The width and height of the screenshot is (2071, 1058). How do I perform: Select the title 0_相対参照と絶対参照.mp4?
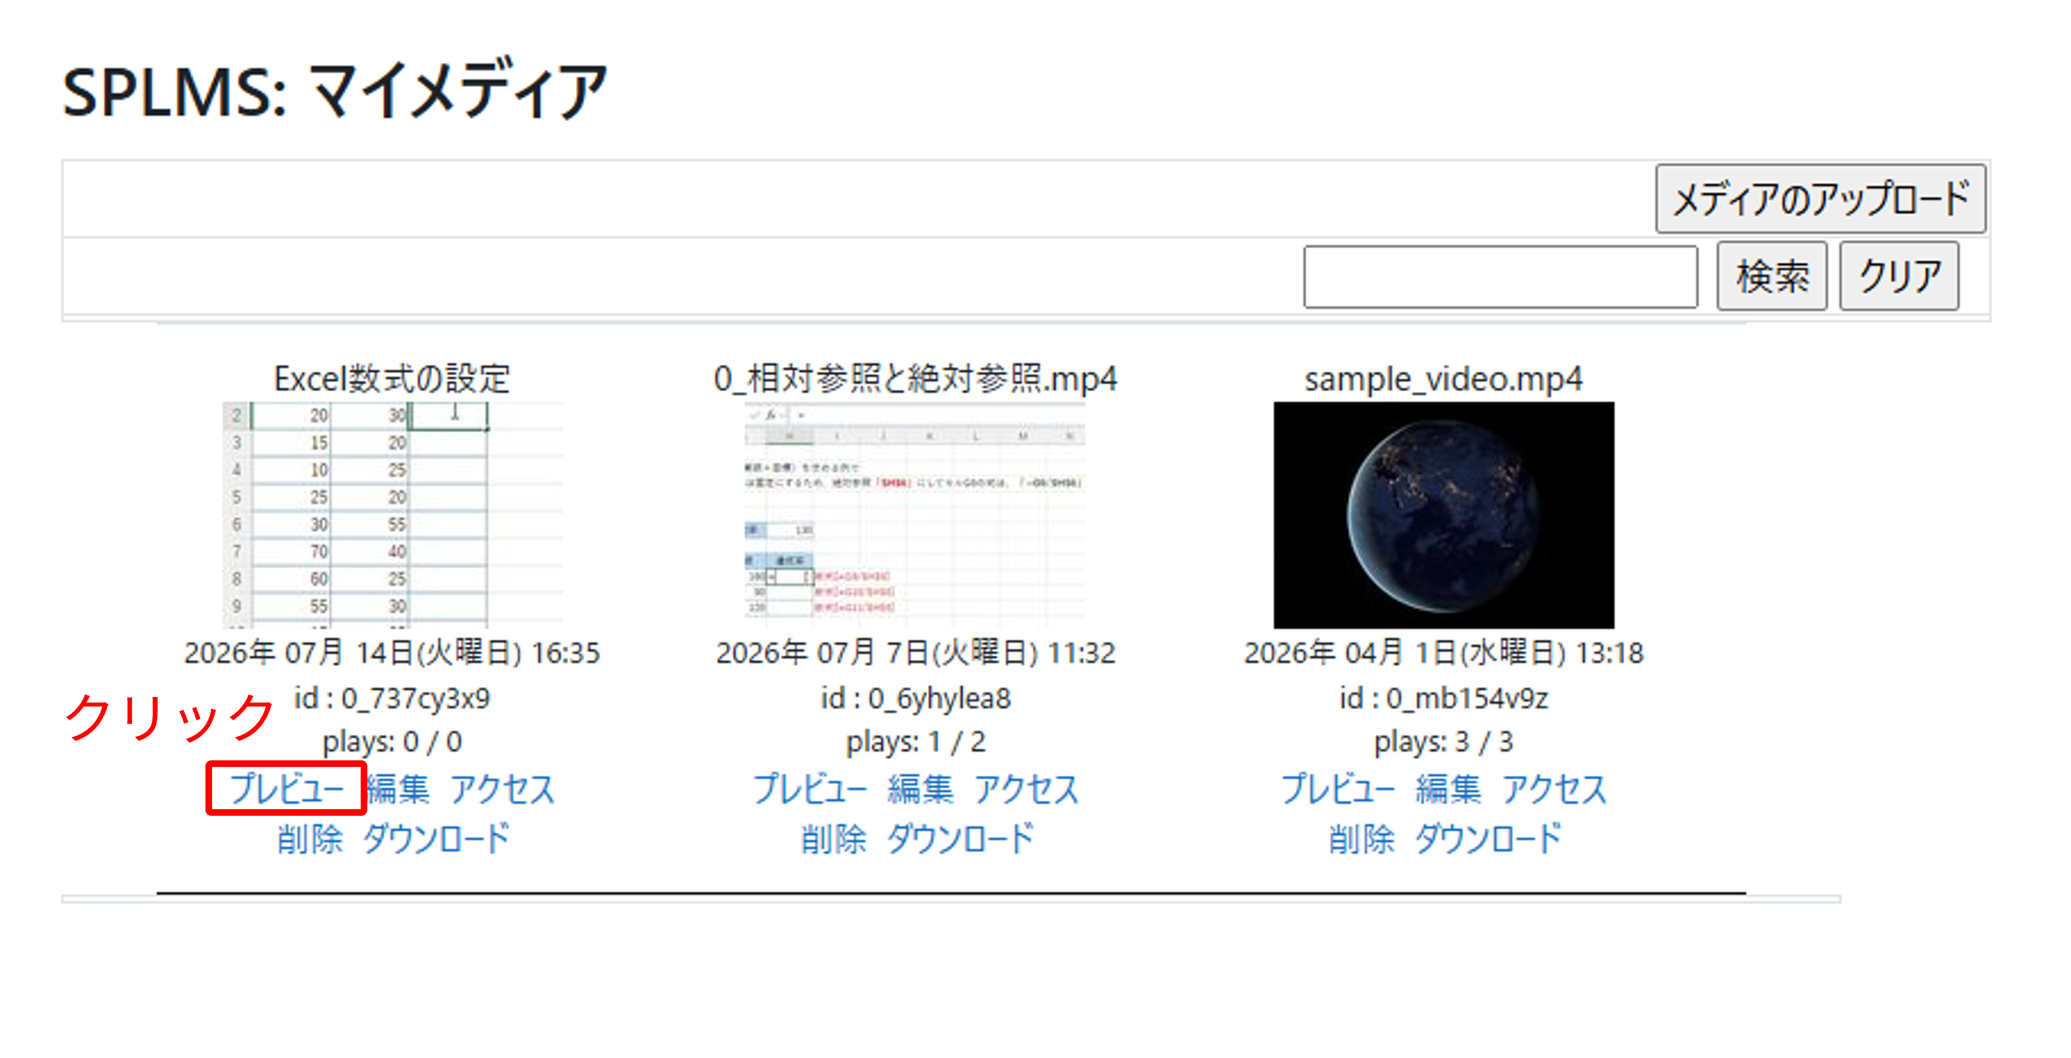pyautogui.click(x=915, y=378)
